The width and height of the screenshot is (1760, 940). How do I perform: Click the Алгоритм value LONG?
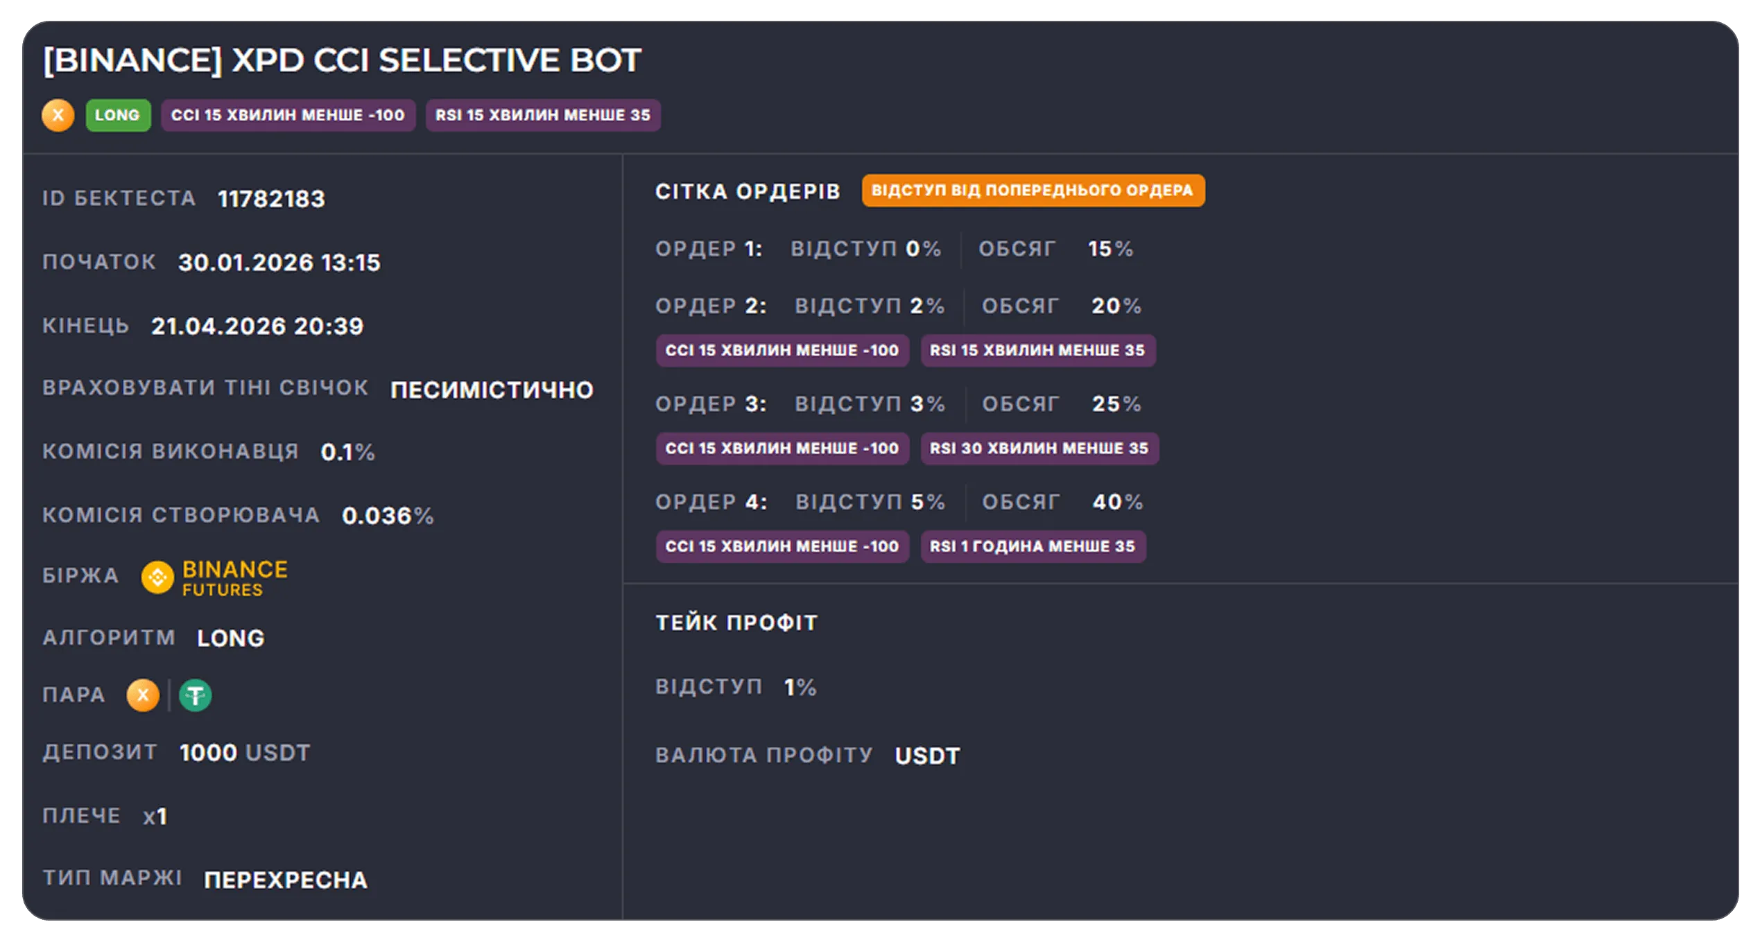231,638
